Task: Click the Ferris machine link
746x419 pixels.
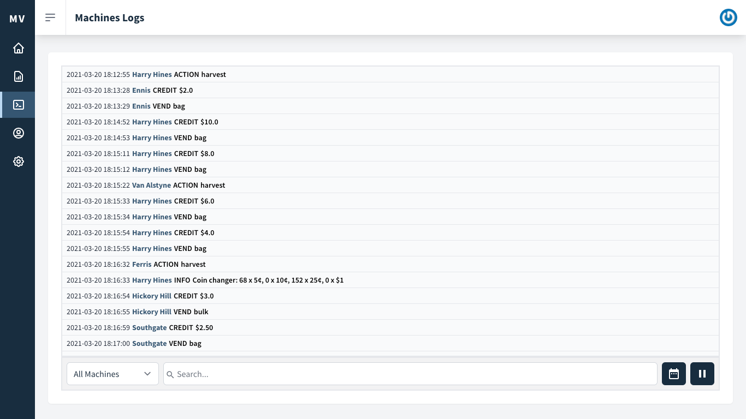Action: (141, 264)
